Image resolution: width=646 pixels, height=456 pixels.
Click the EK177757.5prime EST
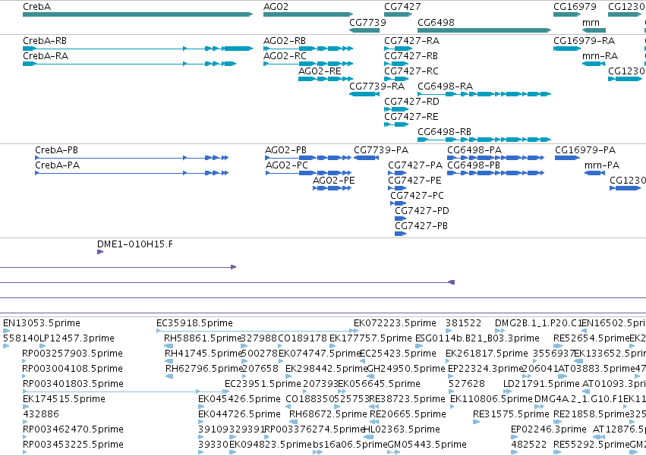coord(332,346)
